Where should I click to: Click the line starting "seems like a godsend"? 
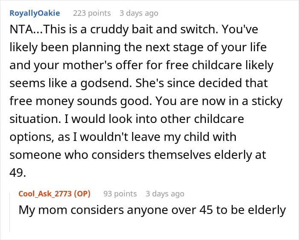pyautogui.click(x=139, y=83)
